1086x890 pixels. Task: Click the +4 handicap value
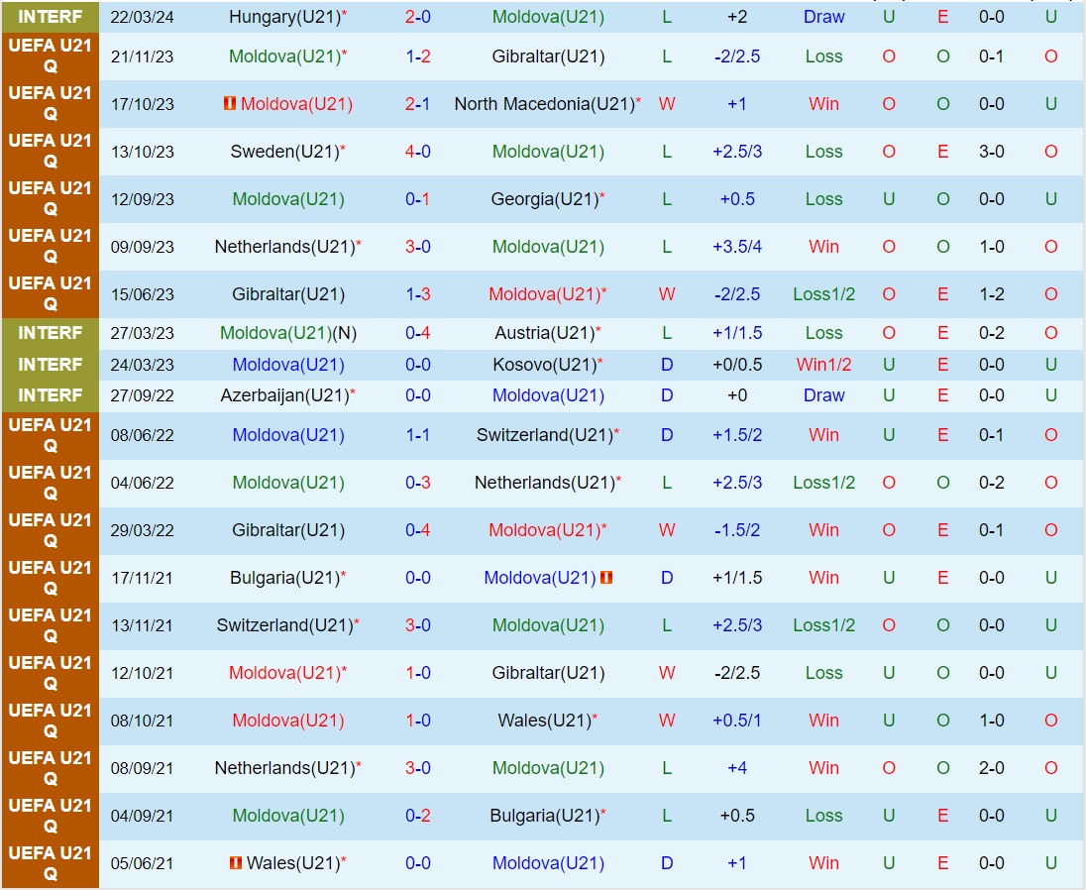737,768
